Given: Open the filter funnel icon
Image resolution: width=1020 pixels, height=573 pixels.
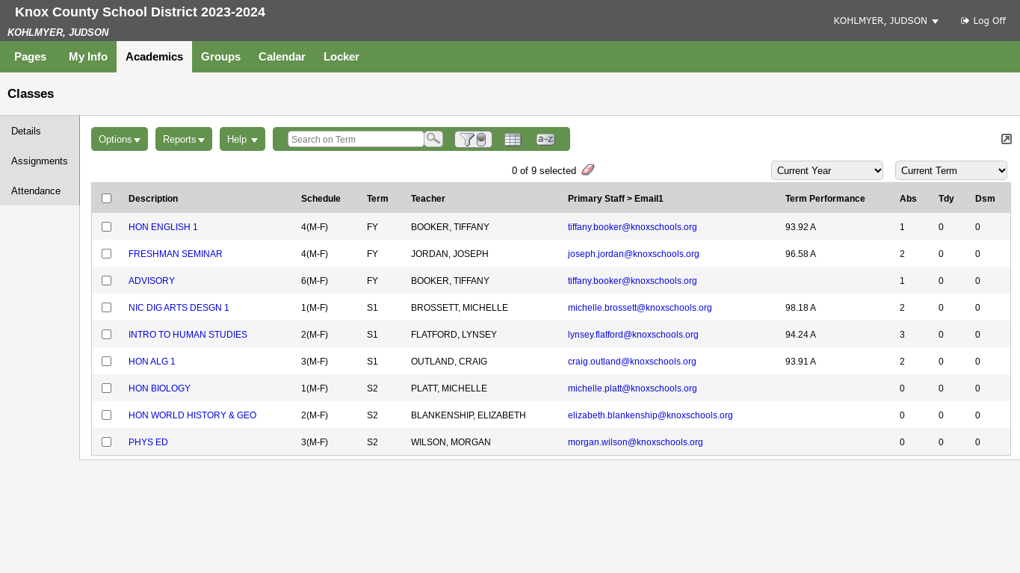Looking at the screenshot, I should coord(473,140).
